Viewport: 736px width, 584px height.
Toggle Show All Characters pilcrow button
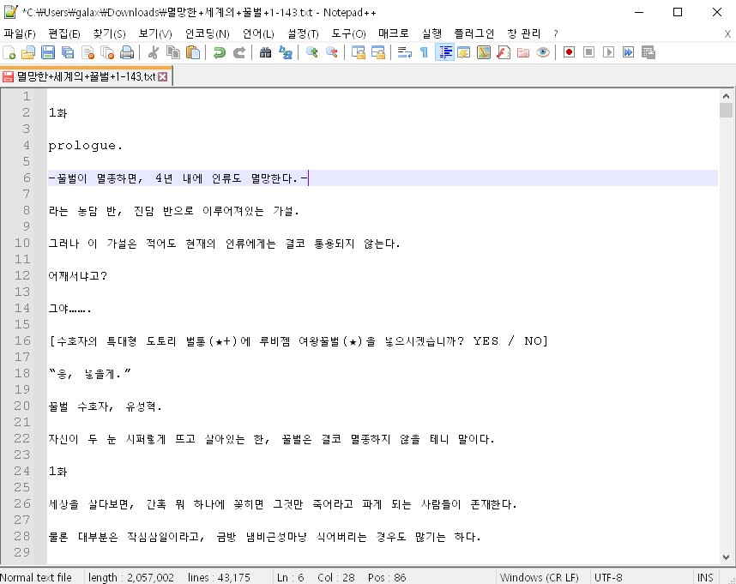[x=424, y=52]
